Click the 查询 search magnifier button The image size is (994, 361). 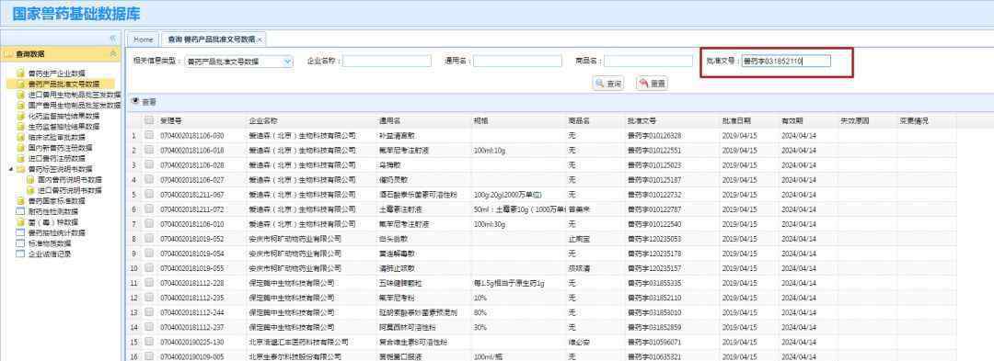point(608,84)
